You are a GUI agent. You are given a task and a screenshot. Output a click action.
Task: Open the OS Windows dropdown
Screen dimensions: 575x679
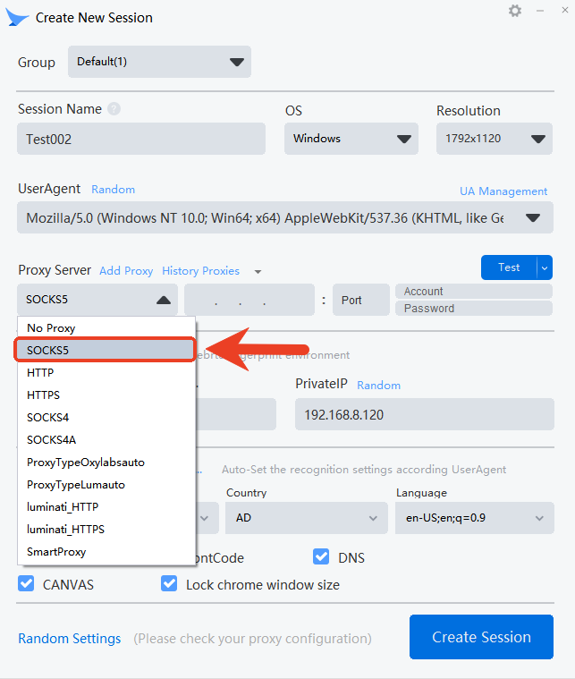[351, 139]
